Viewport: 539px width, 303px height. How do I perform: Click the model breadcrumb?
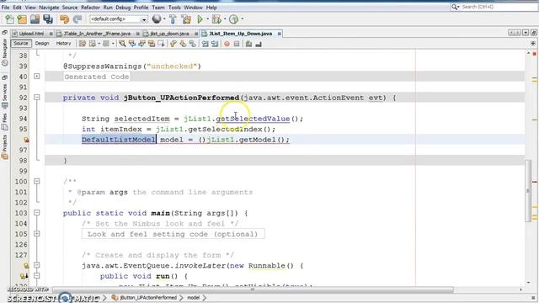click(193, 298)
